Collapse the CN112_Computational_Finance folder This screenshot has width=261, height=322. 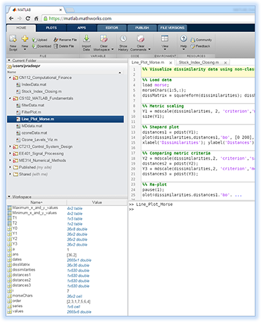point(10,78)
